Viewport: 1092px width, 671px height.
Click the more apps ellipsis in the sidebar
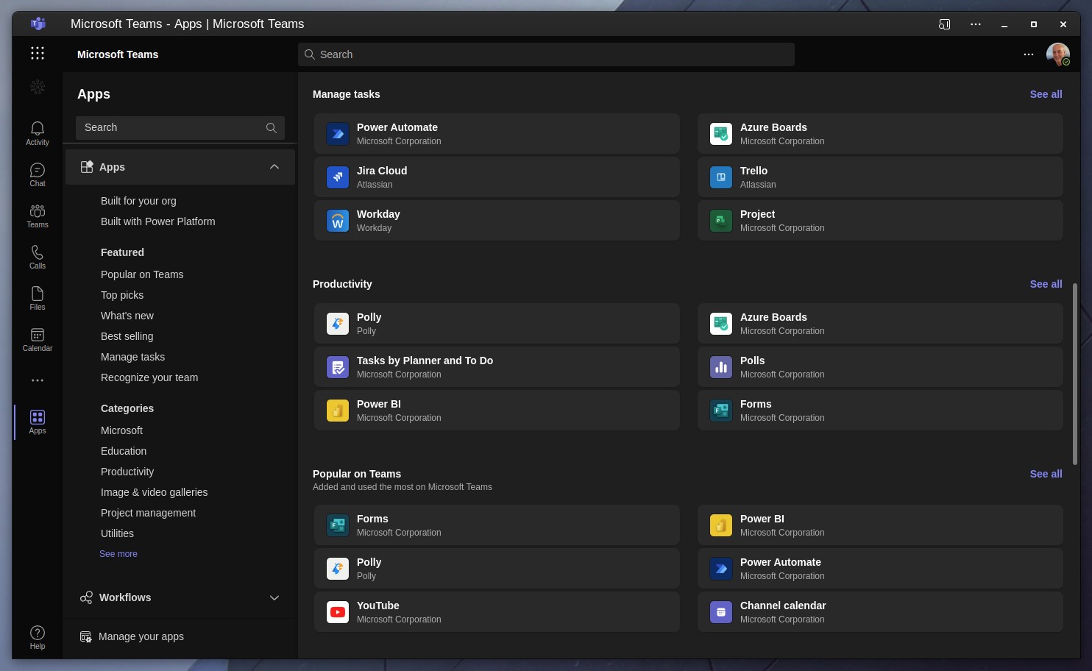(38, 380)
